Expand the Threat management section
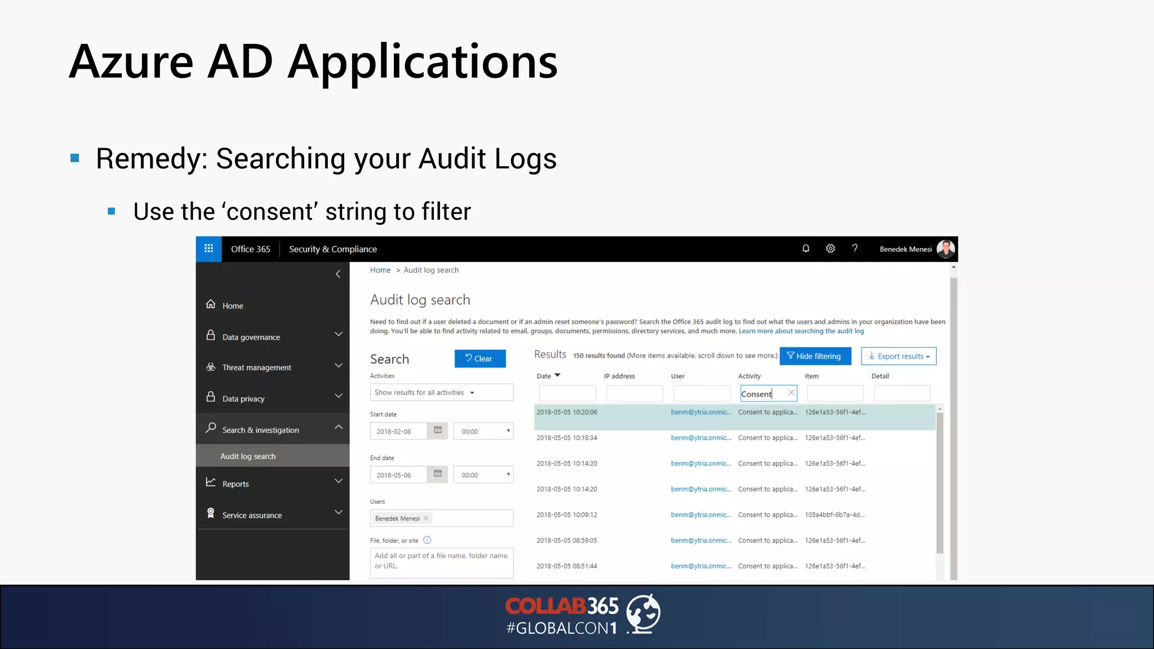This screenshot has width=1154, height=649. [339, 365]
